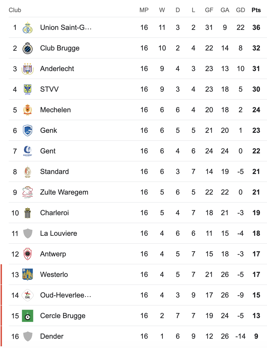Open the Standard team link

pos(54,172)
